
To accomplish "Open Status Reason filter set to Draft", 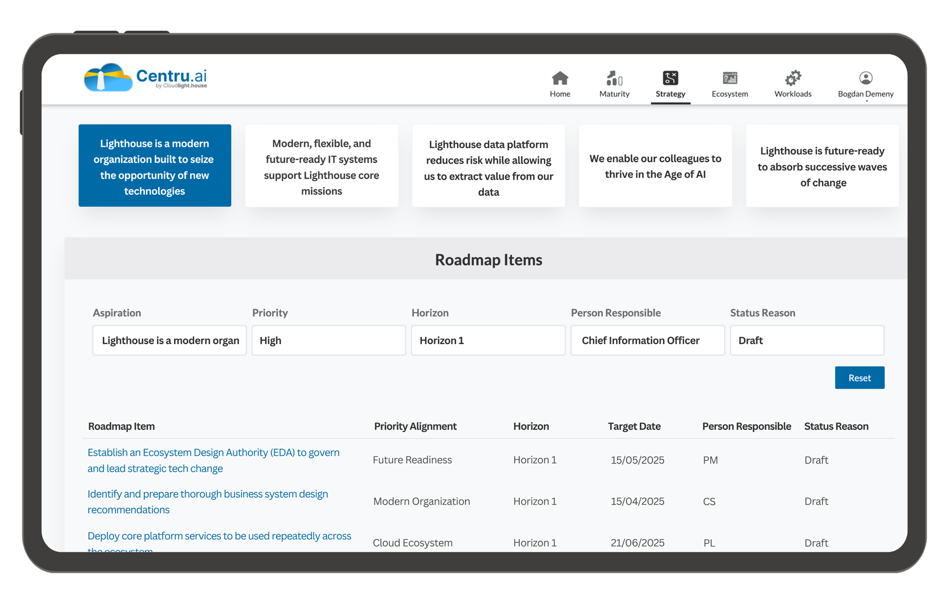I will [807, 340].
